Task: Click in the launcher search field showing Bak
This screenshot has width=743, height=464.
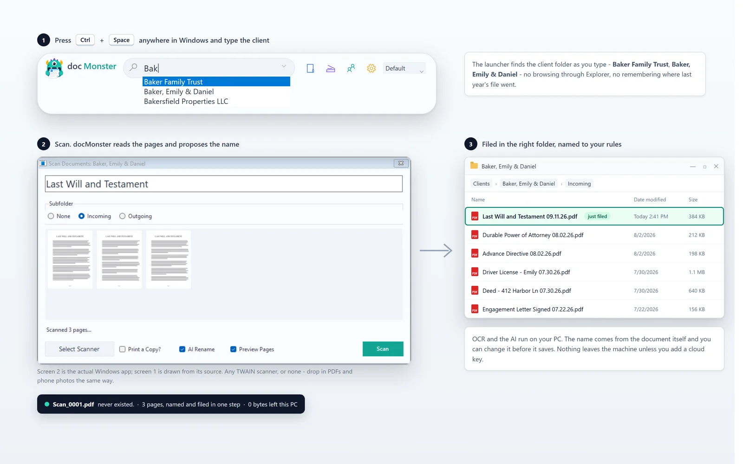Action: [209, 68]
